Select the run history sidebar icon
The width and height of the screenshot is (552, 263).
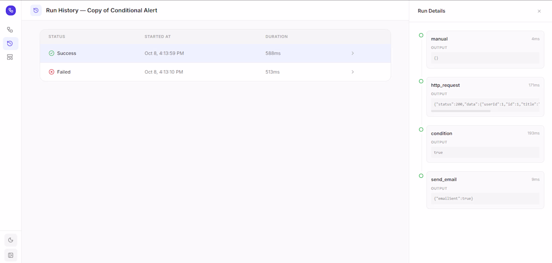[10, 44]
